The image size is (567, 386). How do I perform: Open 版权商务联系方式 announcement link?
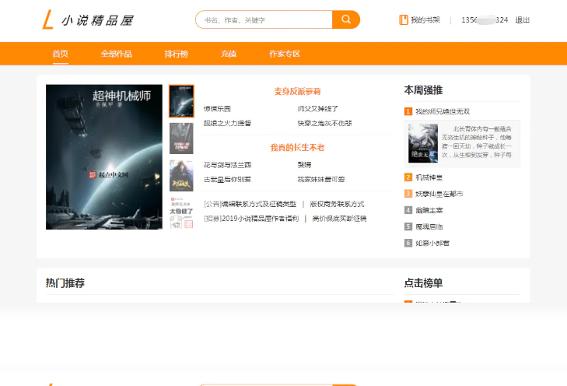(x=337, y=204)
